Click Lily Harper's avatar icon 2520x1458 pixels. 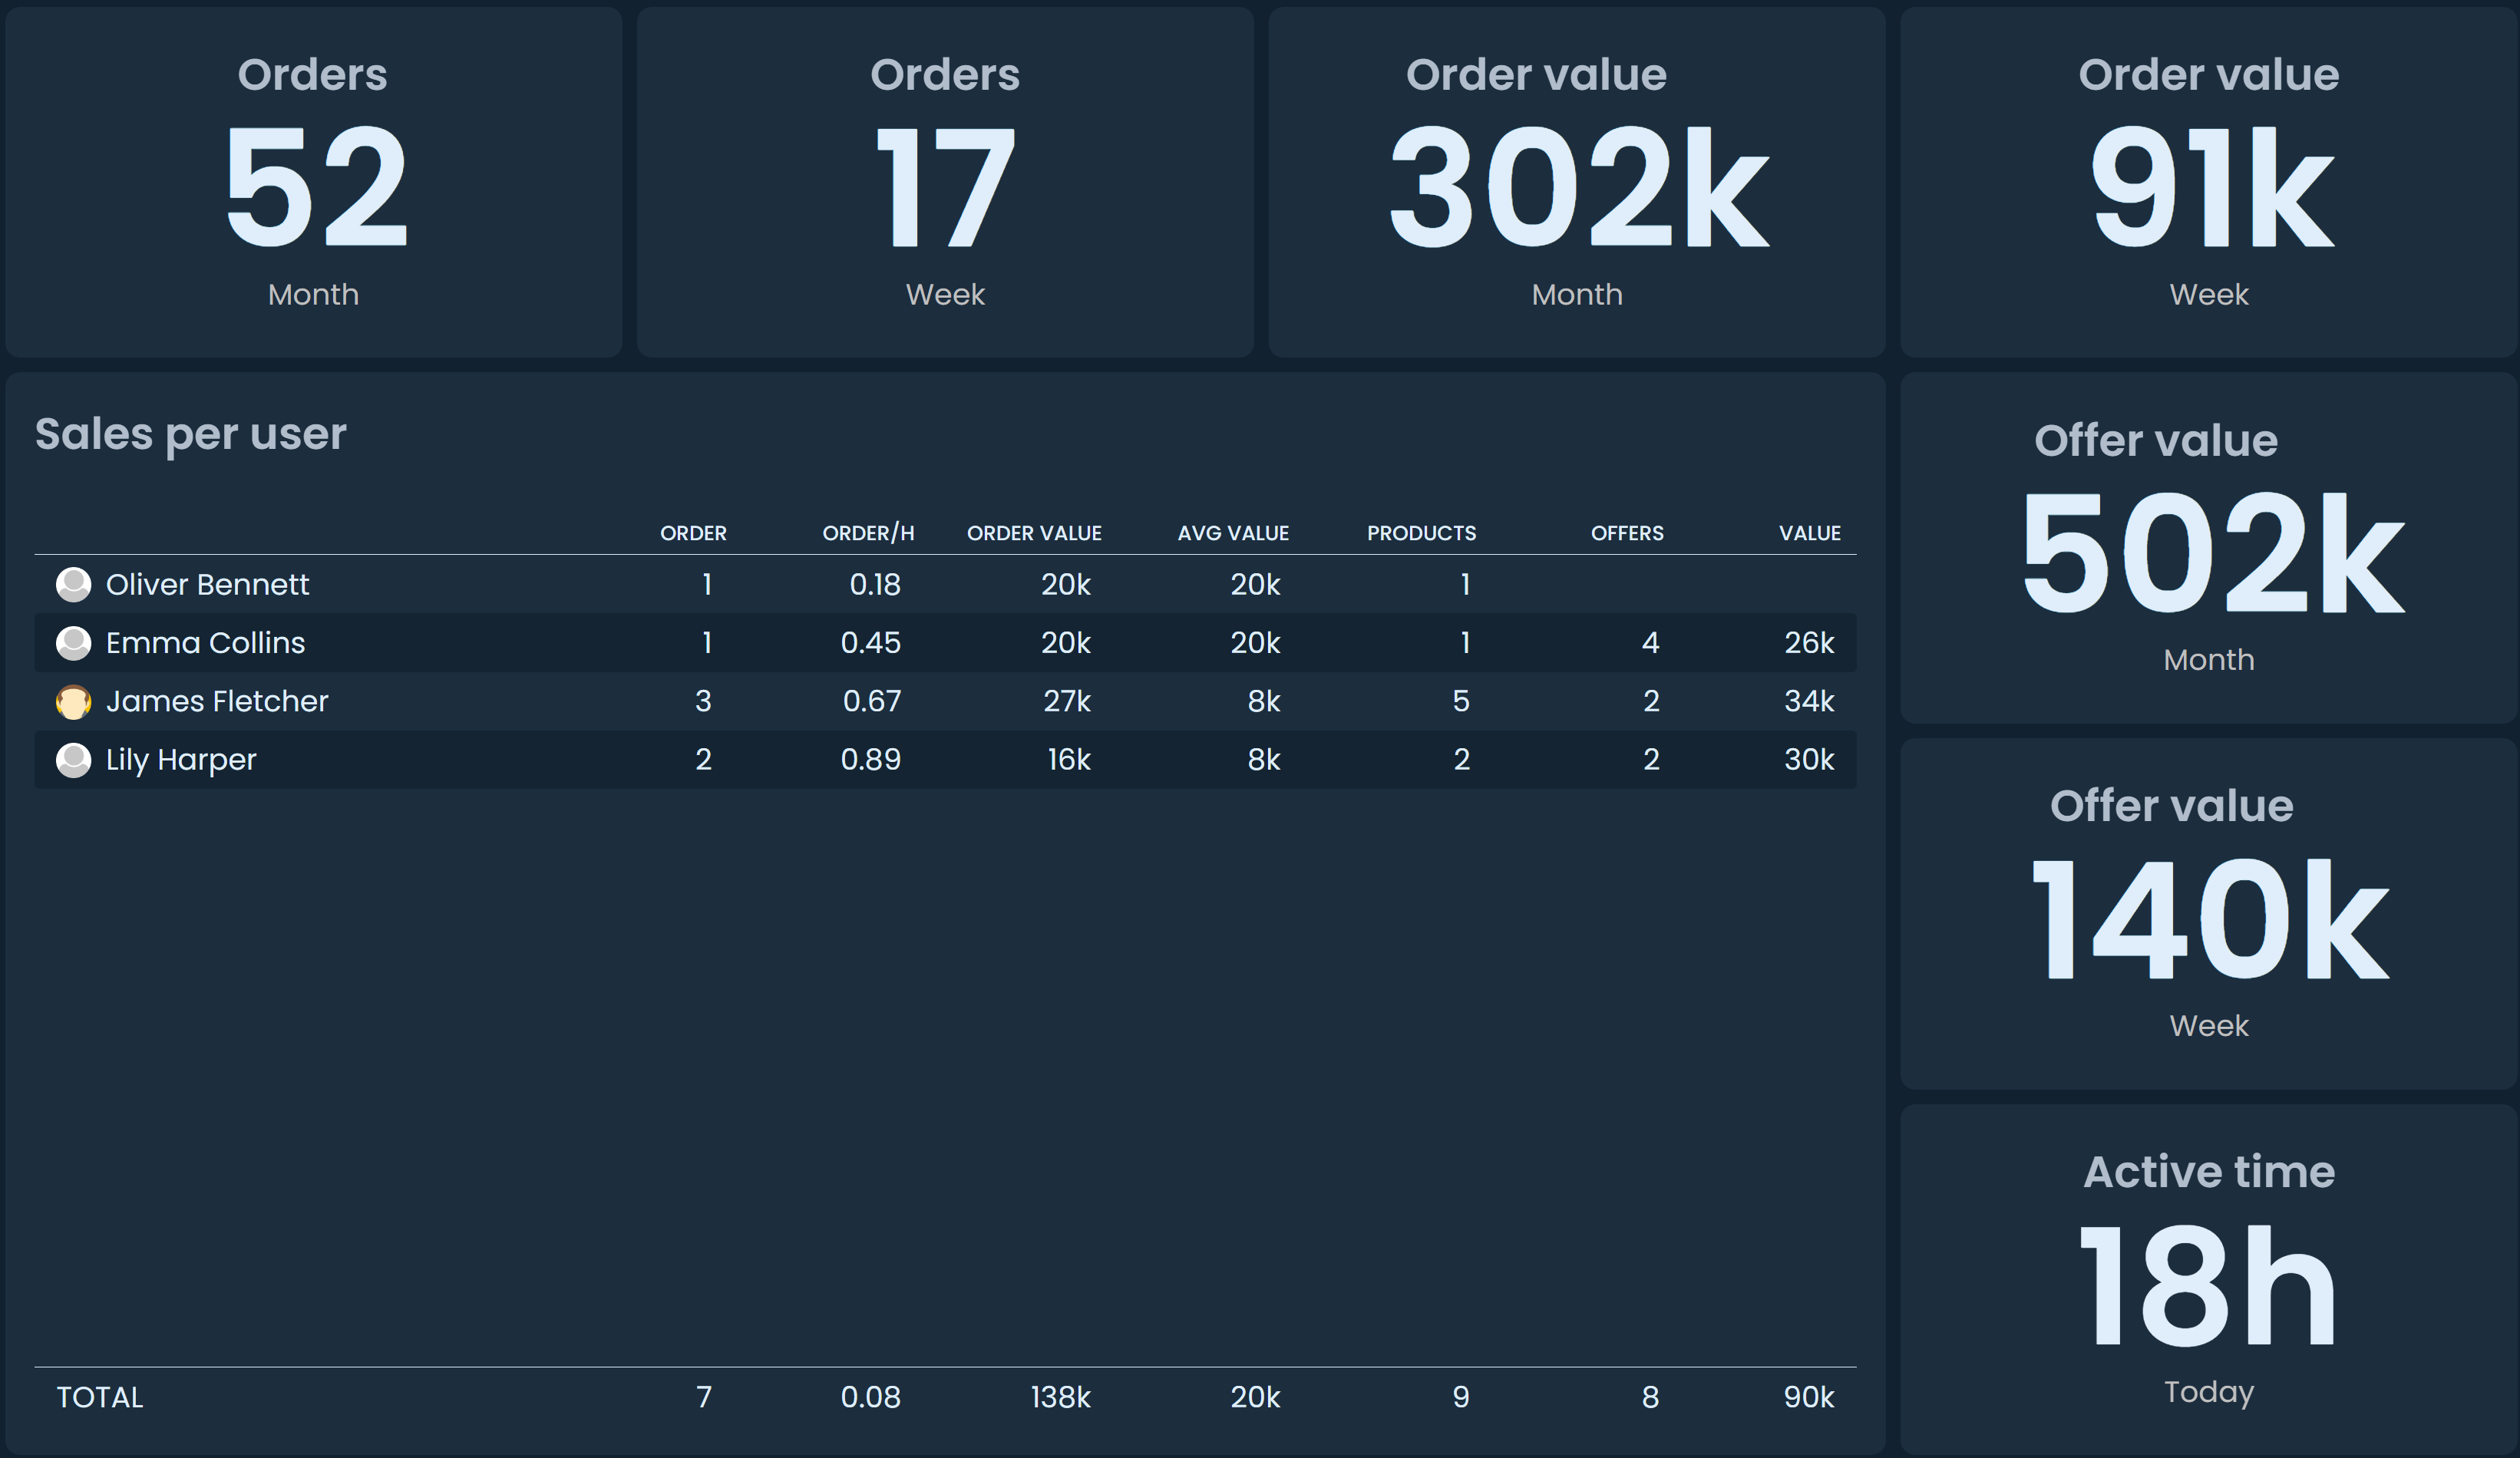(73, 760)
